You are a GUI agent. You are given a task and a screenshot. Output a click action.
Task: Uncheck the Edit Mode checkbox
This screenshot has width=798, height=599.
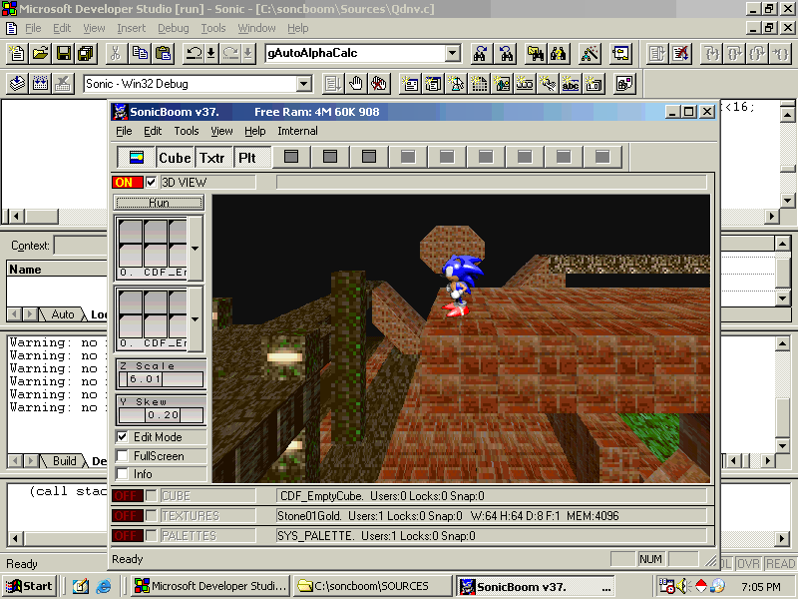coord(122,436)
